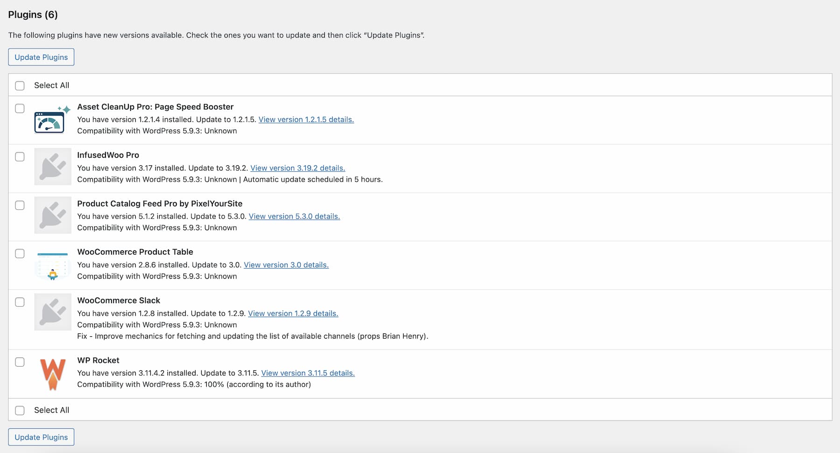Click the 'Fix - Improve mechanics for fetching' note
The image size is (840, 453).
252,336
